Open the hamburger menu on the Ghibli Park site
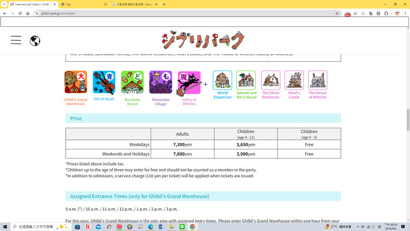Image resolution: width=410 pixels, height=231 pixels. click(x=16, y=40)
